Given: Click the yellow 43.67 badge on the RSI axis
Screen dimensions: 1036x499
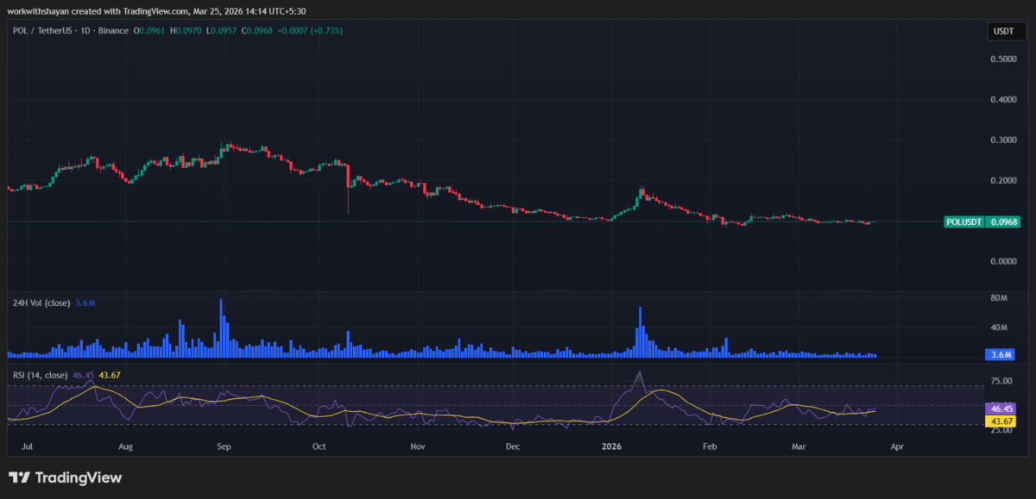Looking at the screenshot, I should point(1001,421).
